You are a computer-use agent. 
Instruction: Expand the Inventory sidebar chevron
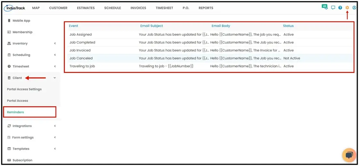[55, 43]
